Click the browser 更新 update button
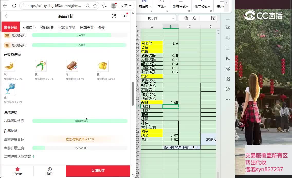Image resolution: width=292 pixels, height=178 pixels. click(x=127, y=5)
